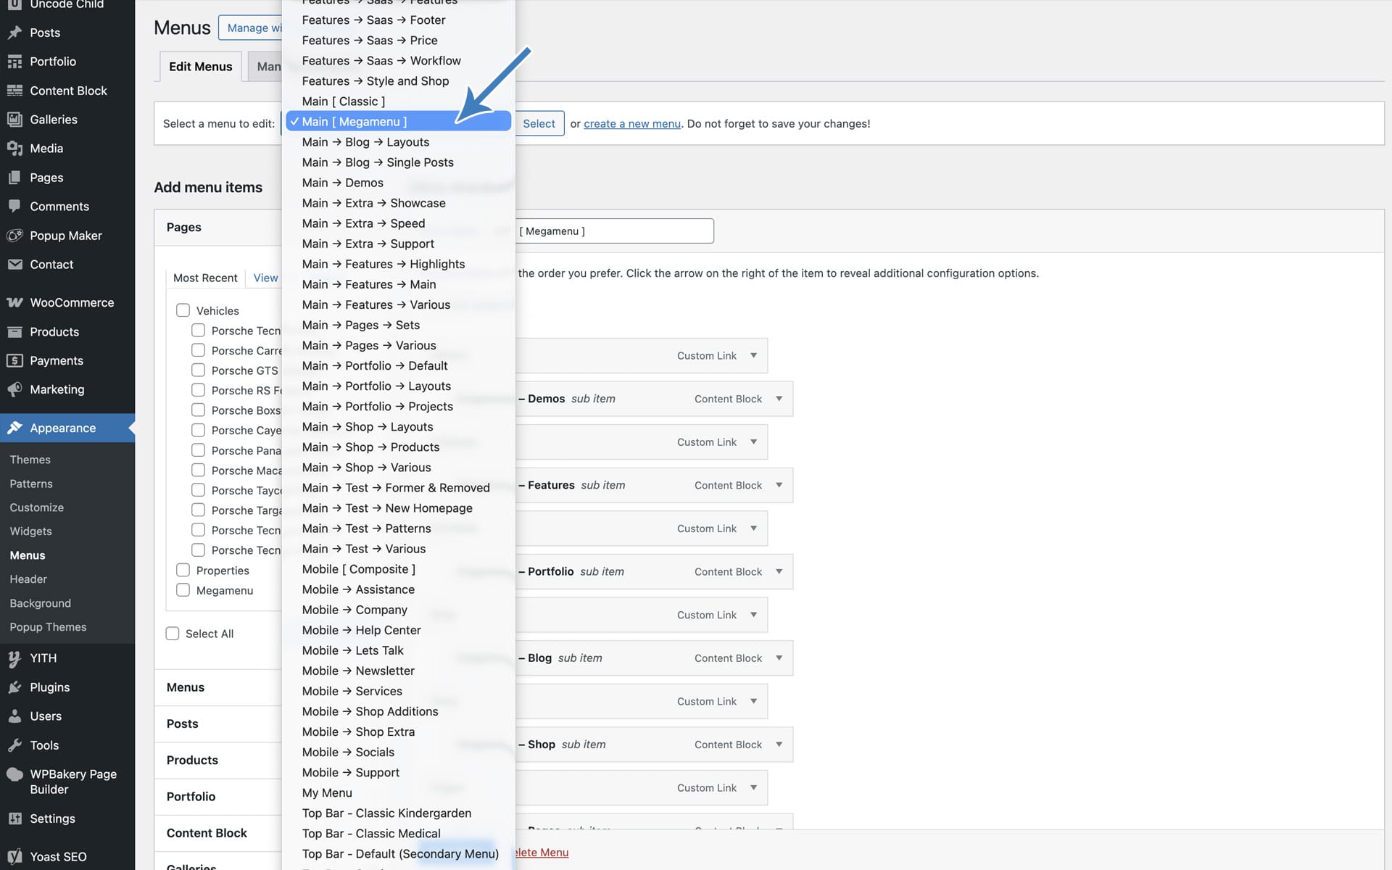Follow the create a new menu link
The width and height of the screenshot is (1392, 870).
631,124
